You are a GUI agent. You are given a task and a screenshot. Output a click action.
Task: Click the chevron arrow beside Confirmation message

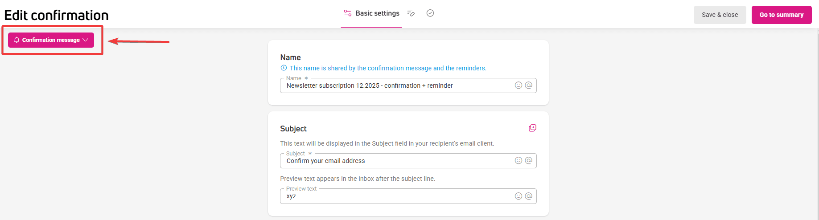coord(86,40)
